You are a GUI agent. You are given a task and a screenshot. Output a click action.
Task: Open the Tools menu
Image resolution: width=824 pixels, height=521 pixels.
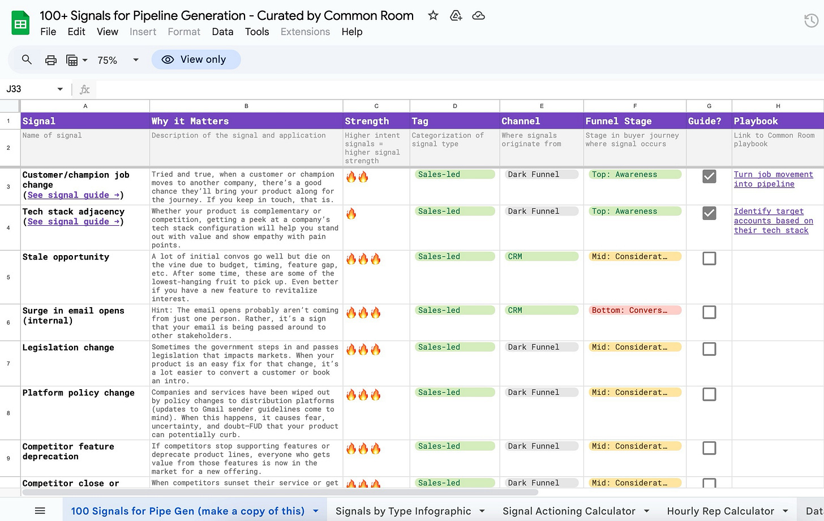[257, 32]
